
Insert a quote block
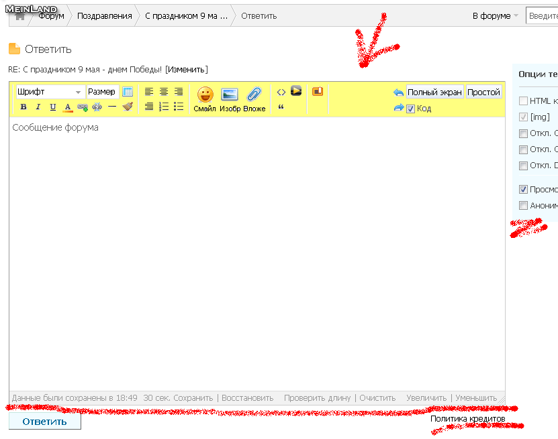(x=281, y=107)
